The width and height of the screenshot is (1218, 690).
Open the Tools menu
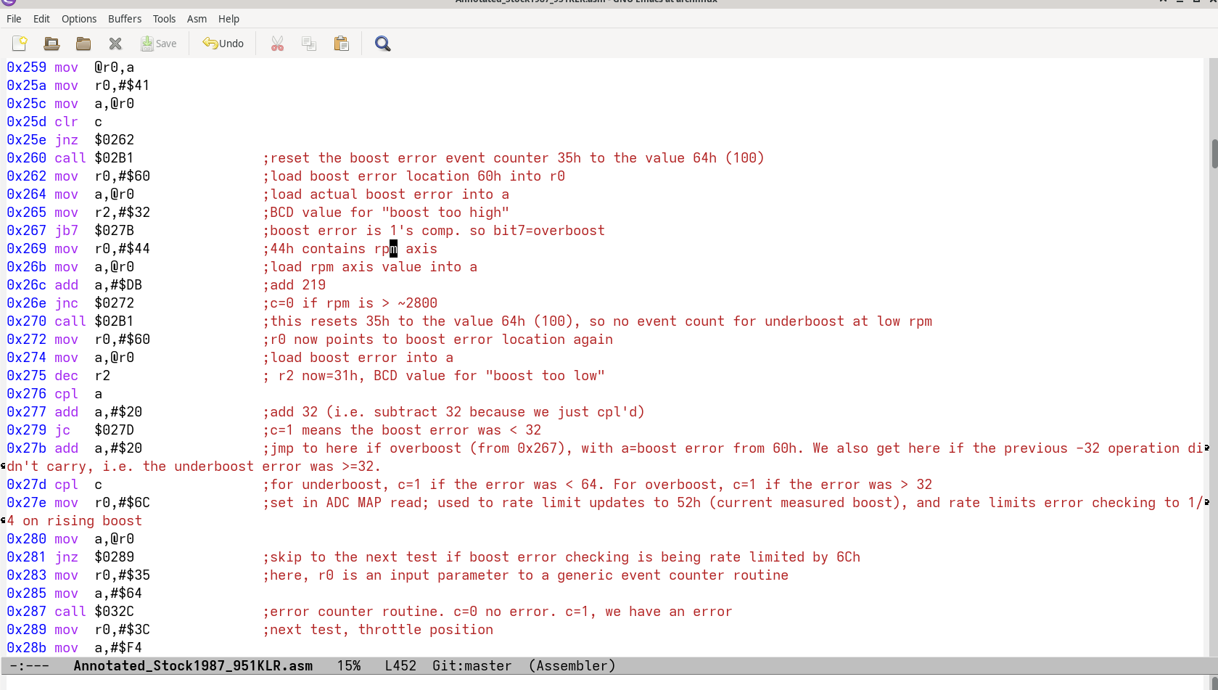(x=164, y=19)
